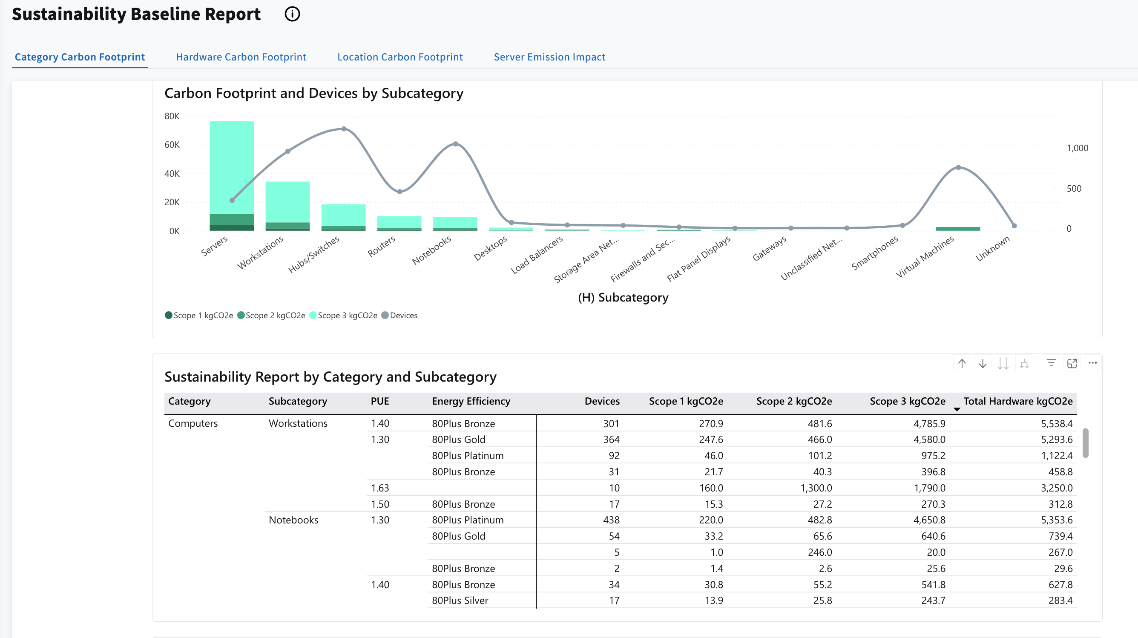
Task: Sort by the Scope 1 kgCO2e column header
Action: 686,401
